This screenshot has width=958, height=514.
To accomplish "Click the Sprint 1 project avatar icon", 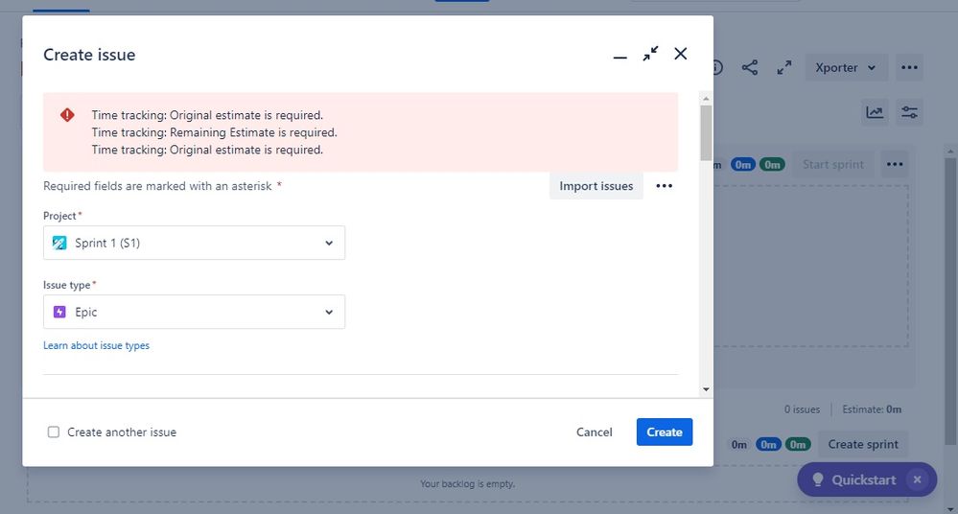I will (x=59, y=243).
